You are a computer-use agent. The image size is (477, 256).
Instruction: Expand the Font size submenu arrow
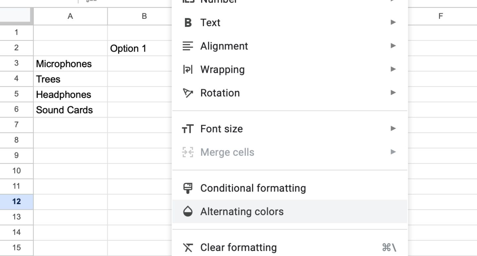click(393, 128)
